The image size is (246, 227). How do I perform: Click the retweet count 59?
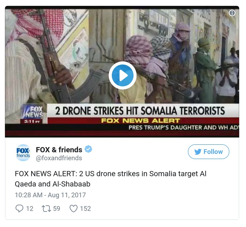click(57, 209)
